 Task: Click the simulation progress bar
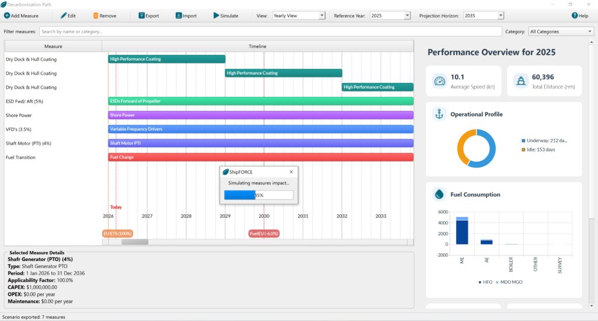259,195
